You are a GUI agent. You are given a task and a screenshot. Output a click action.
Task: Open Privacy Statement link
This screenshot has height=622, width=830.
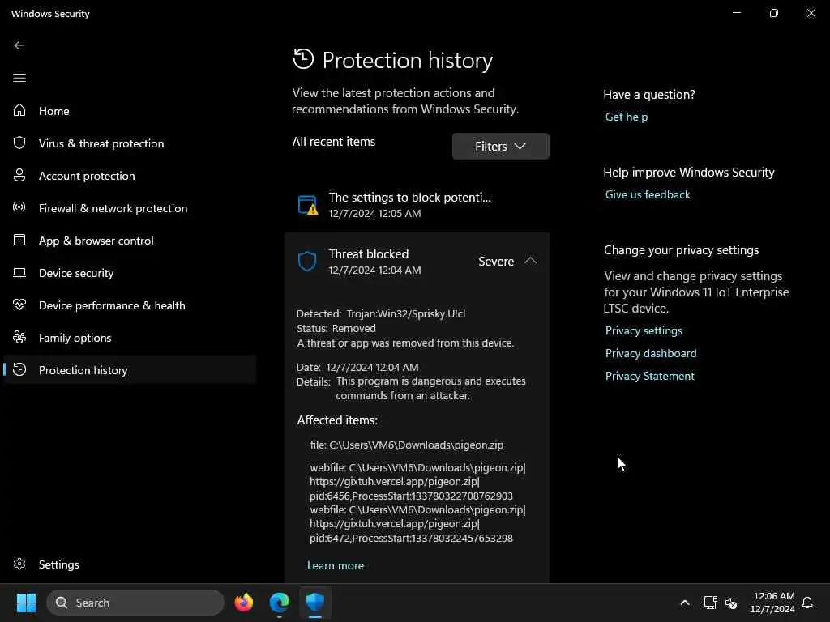tap(649, 376)
